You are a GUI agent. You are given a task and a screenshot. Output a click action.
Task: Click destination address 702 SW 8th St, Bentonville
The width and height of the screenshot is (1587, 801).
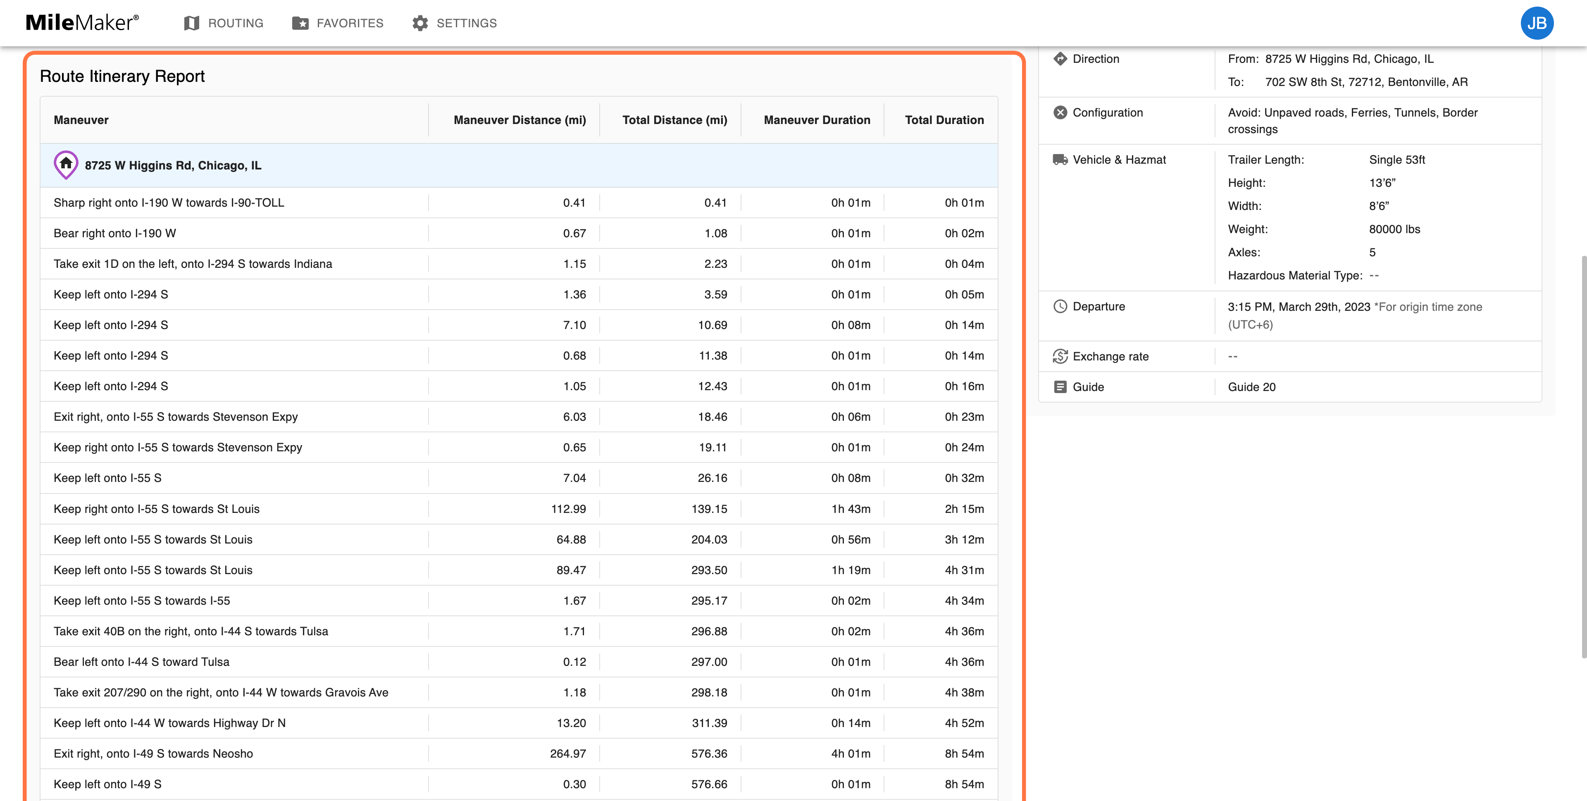pyautogui.click(x=1366, y=82)
